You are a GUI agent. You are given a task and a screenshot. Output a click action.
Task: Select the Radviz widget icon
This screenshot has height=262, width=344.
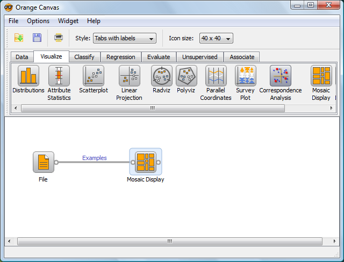tap(162, 76)
